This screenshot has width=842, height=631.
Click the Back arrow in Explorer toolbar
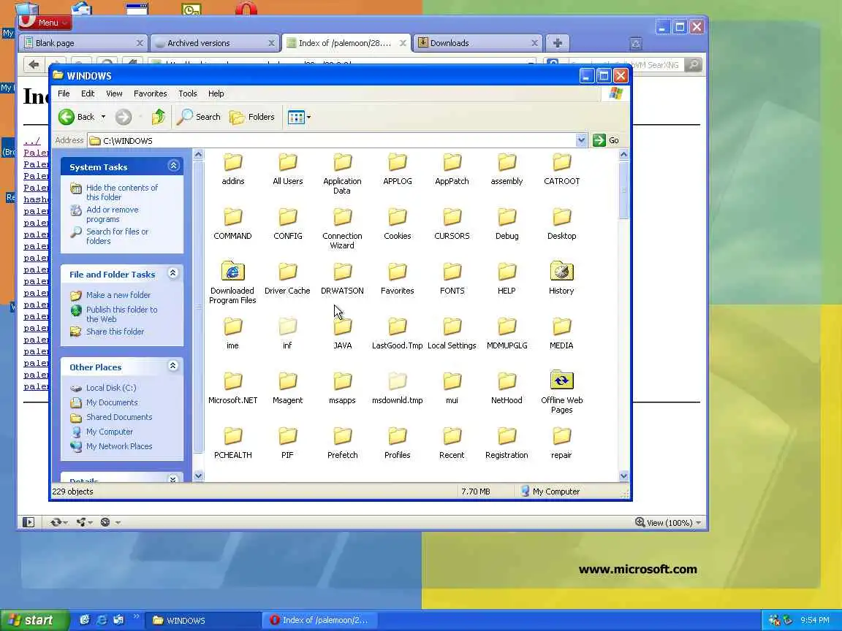(76, 116)
